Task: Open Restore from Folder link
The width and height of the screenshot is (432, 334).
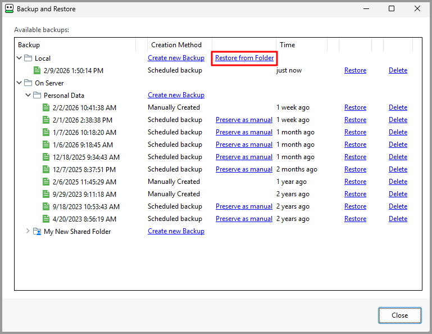Action: coord(244,58)
